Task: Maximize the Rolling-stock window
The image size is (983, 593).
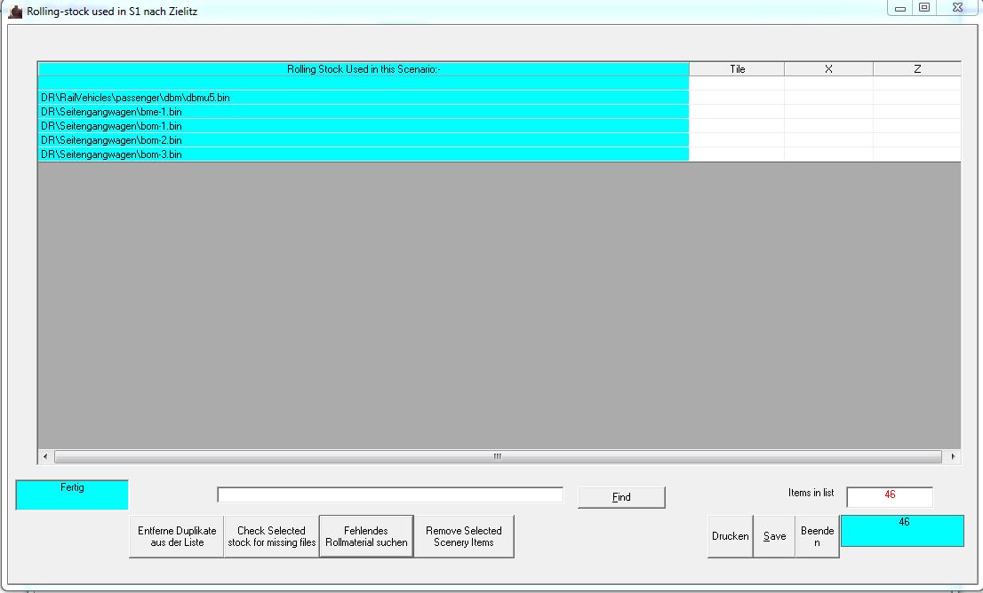Action: (924, 7)
